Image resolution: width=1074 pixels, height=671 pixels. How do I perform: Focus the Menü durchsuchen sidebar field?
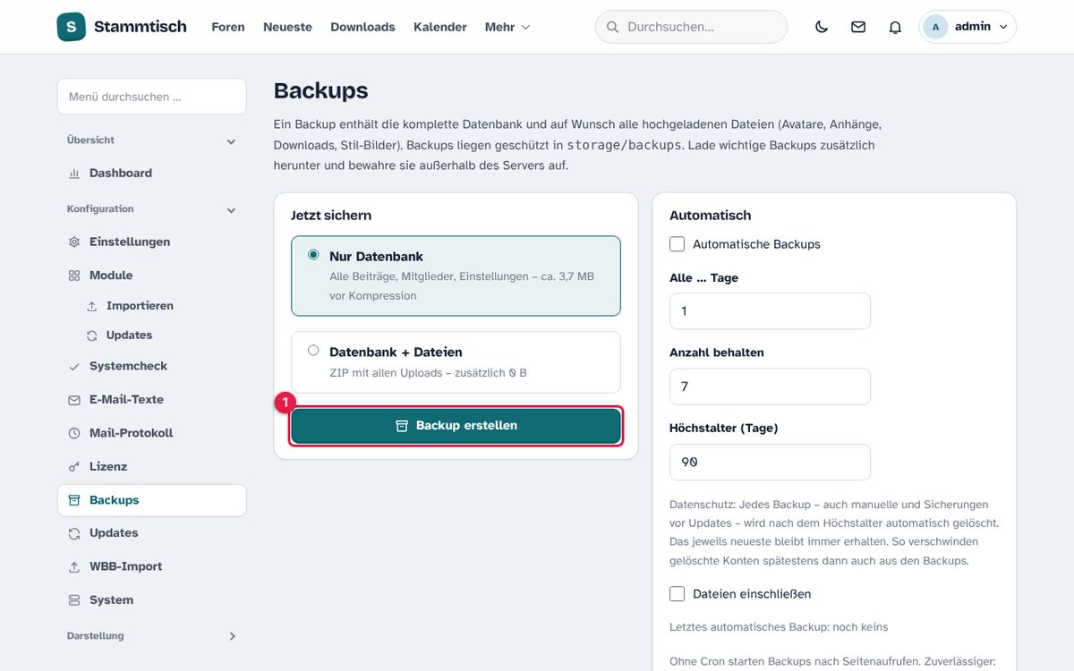pyautogui.click(x=151, y=97)
